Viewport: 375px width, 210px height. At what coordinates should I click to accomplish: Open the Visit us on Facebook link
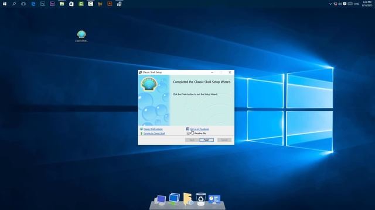[x=199, y=129]
